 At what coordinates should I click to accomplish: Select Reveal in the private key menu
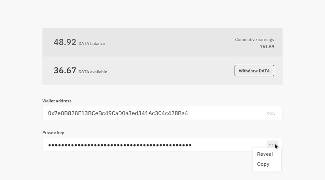pyautogui.click(x=265, y=154)
